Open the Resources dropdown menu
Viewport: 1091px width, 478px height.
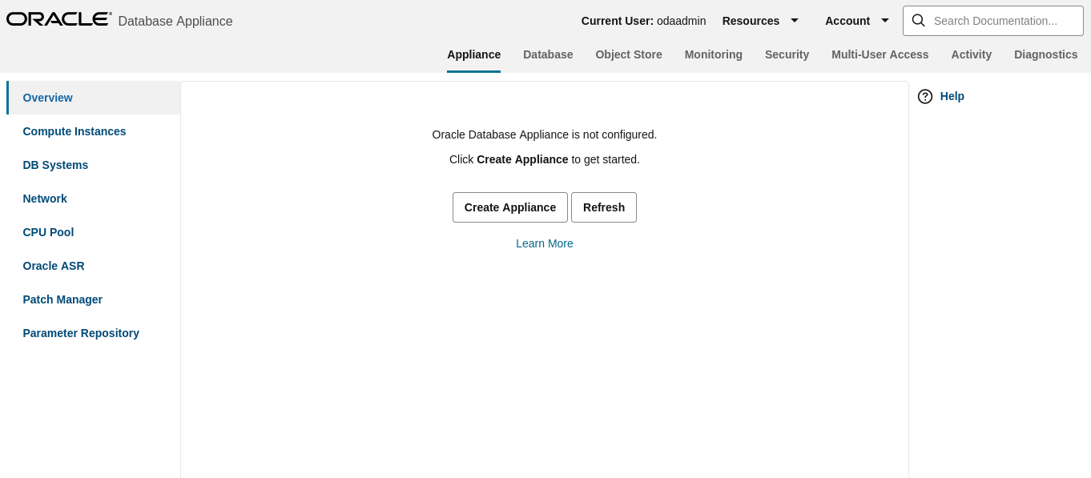[x=751, y=21]
